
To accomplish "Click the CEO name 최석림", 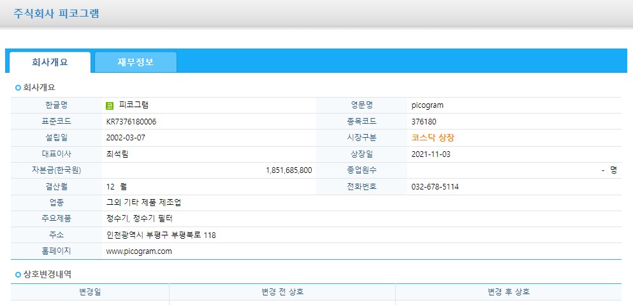I will [117, 154].
